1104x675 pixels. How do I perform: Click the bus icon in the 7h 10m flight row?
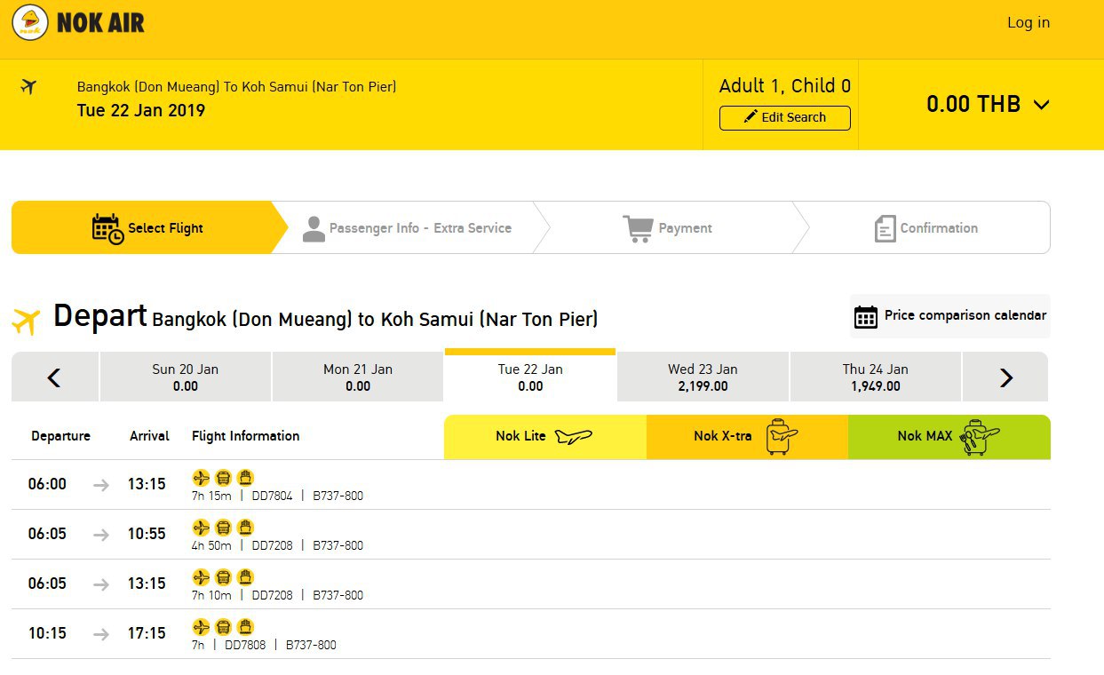[x=224, y=577]
